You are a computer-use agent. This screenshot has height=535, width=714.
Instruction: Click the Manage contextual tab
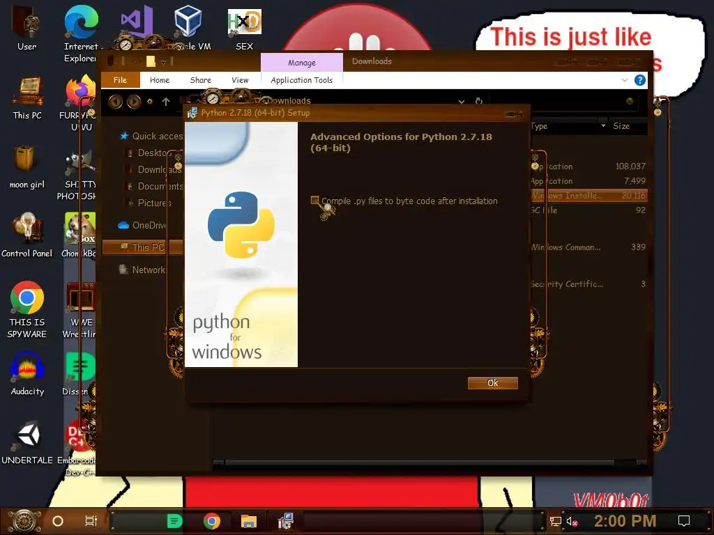(301, 62)
